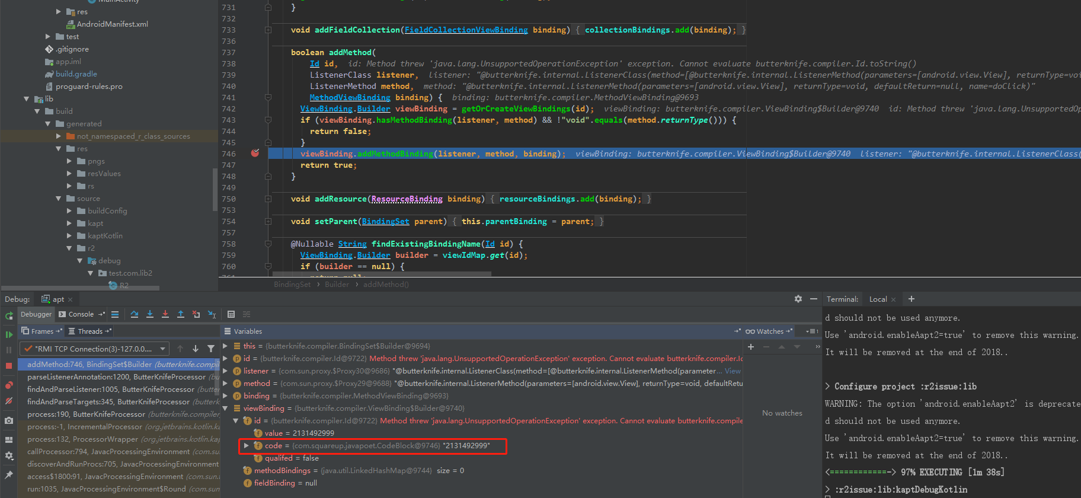Collapse the generated folder
Screen dimensions: 1081x498
point(47,124)
